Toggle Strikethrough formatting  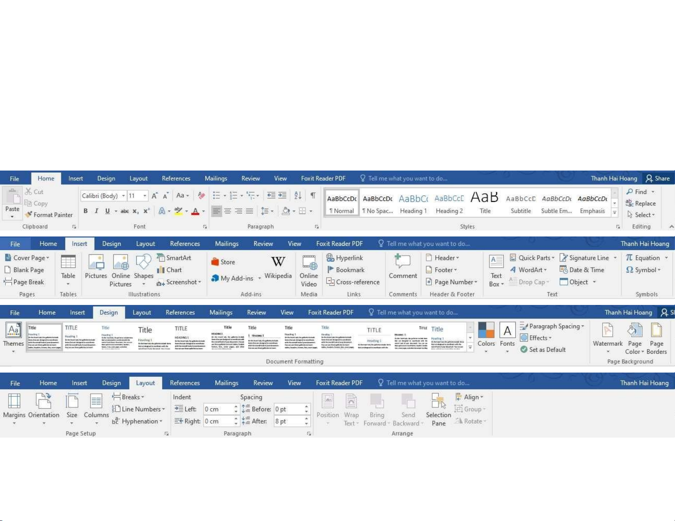124,211
